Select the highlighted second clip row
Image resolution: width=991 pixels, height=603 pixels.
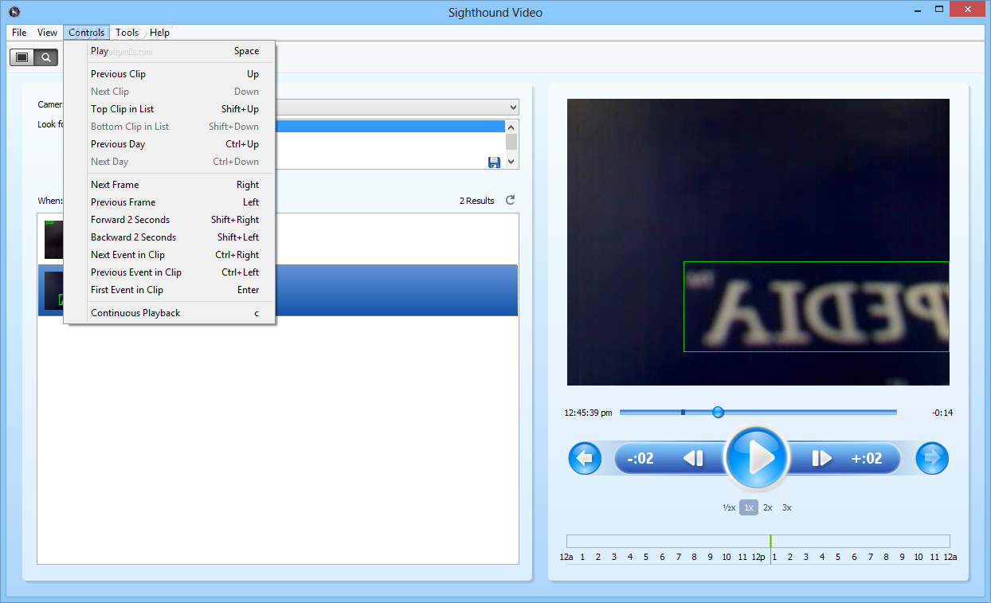tap(278, 290)
